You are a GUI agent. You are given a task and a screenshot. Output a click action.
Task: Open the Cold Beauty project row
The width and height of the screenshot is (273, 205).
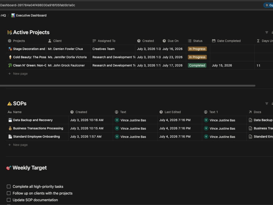pyautogui.click(x=29, y=57)
